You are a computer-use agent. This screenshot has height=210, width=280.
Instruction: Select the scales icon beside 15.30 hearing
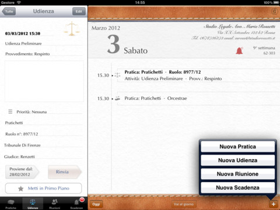coord(117,75)
